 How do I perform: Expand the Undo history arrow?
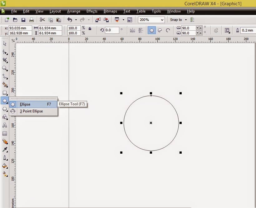[x=76, y=20]
